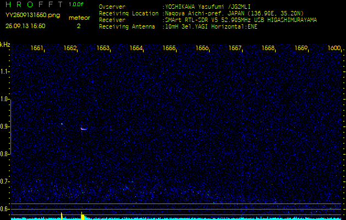Click the 1556 time axis label
The image size is (346, 220).
point(202,48)
